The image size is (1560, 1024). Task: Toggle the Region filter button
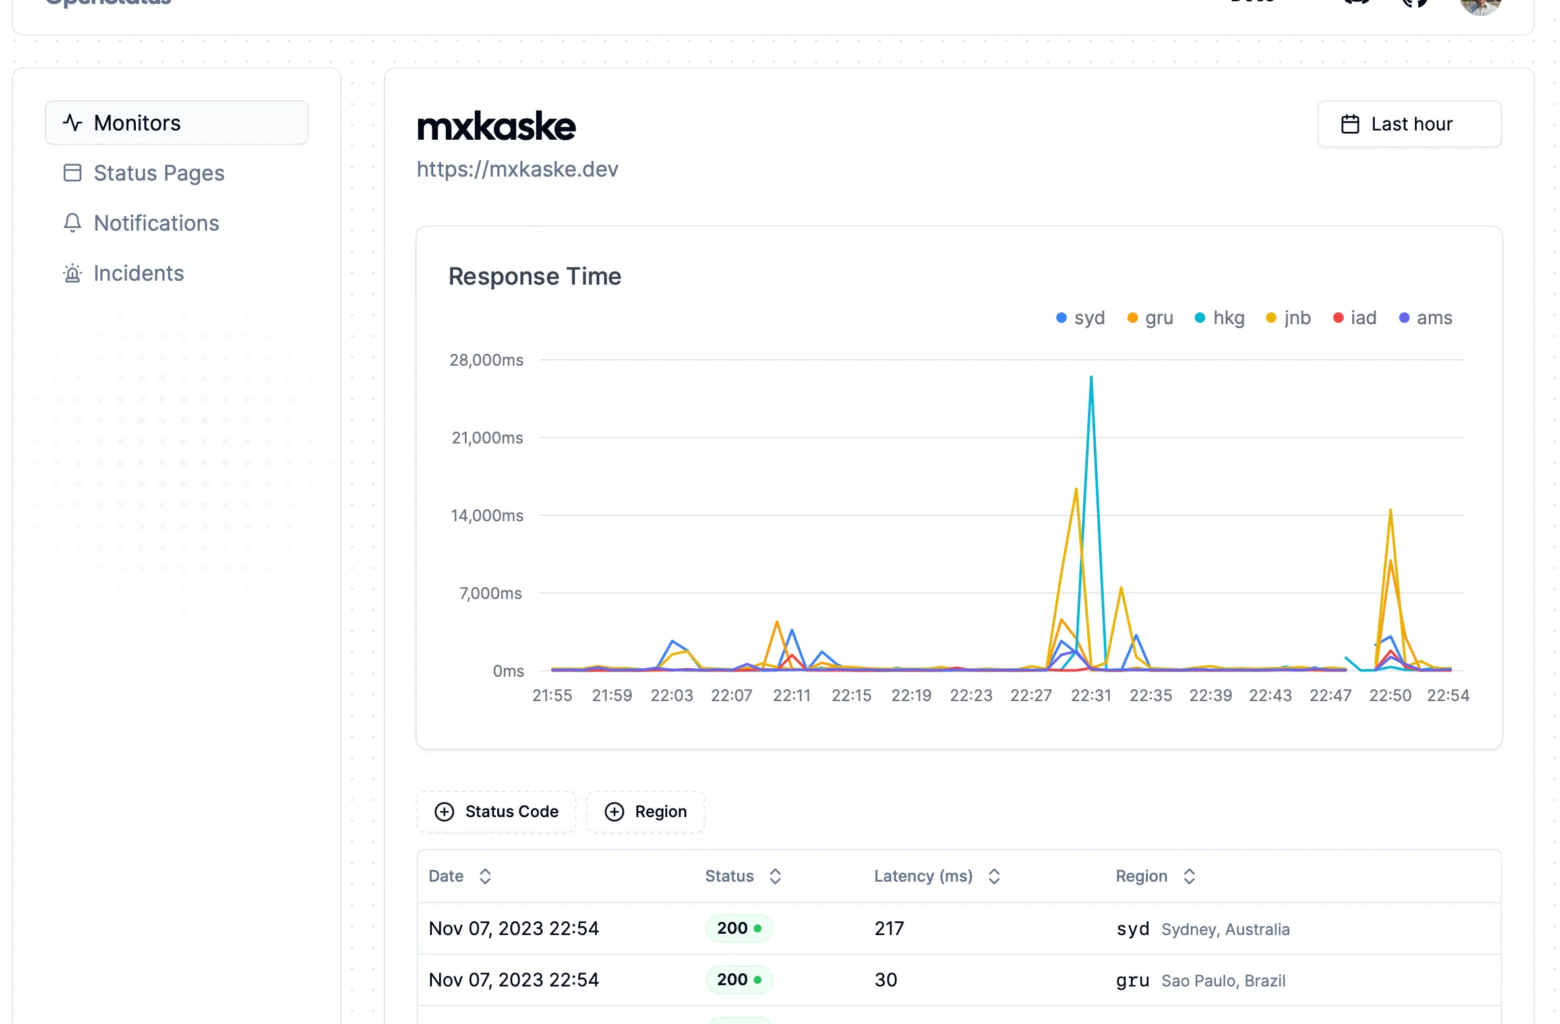(x=646, y=811)
